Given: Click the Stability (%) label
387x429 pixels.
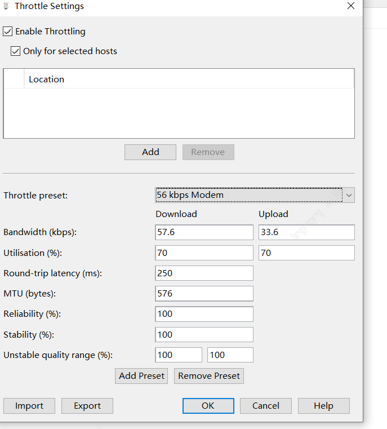Looking at the screenshot, I should (29, 335).
